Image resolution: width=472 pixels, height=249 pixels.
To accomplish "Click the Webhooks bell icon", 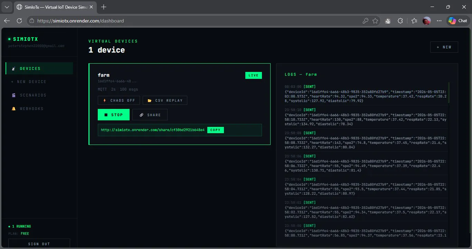I will 13,109.
